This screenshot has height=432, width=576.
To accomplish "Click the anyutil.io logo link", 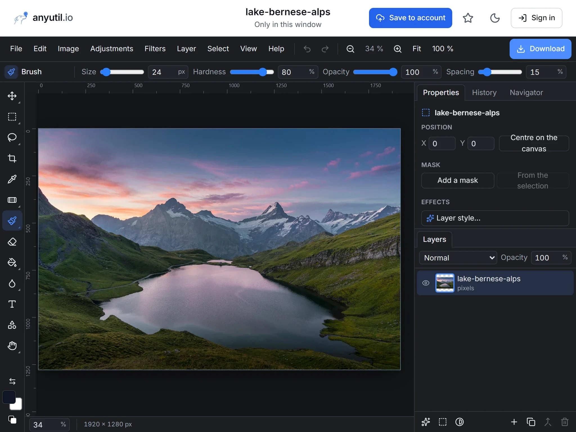I will pos(43,18).
